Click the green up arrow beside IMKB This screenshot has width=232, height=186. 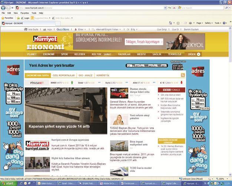click(x=72, y=82)
